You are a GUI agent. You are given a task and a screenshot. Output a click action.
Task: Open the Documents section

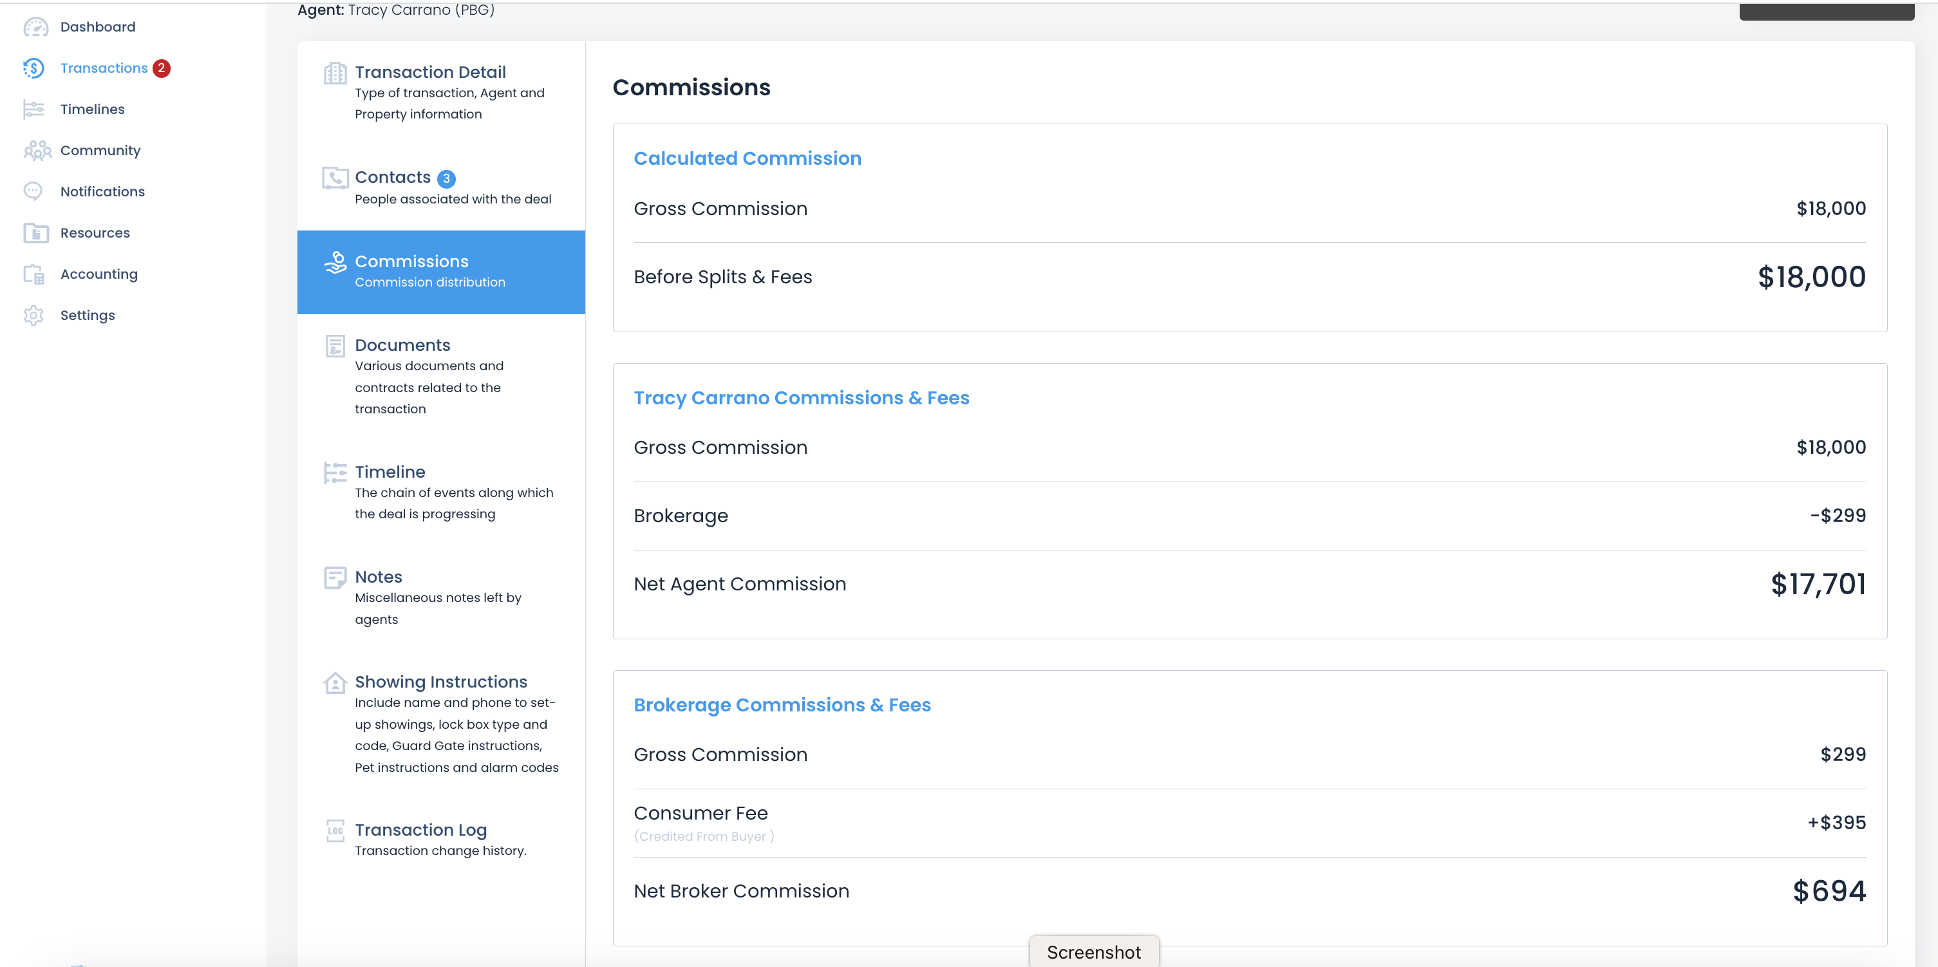coord(402,346)
